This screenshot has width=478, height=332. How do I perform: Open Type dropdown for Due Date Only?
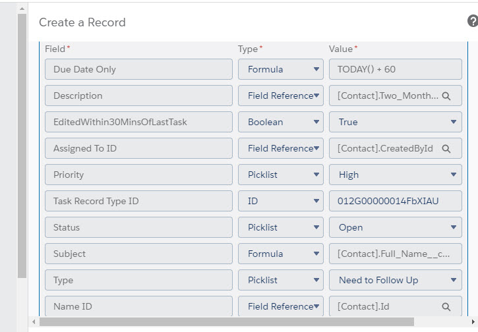coord(280,69)
